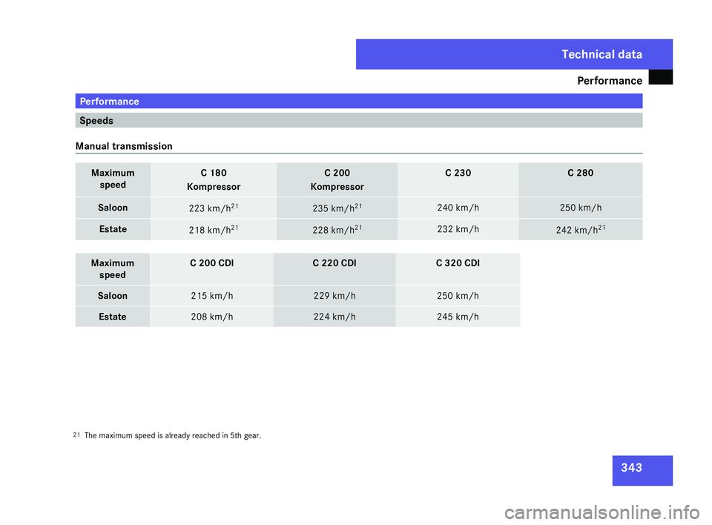Click the 228 km/h estate value
712x525 pixels.
[x=337, y=229]
